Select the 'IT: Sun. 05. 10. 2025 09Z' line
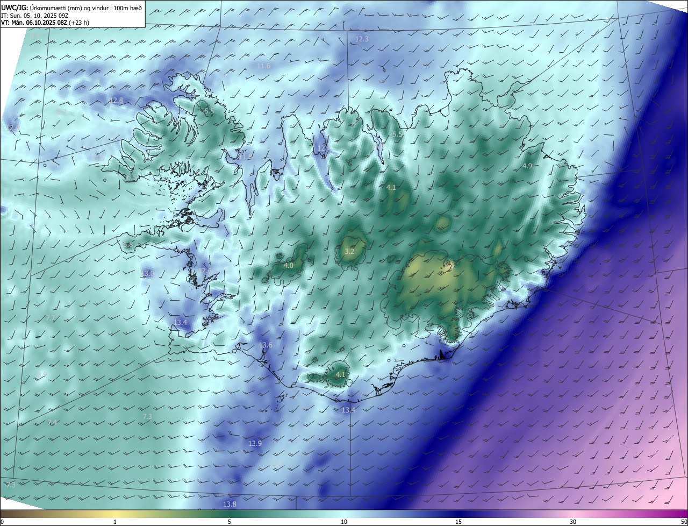 tap(34, 16)
